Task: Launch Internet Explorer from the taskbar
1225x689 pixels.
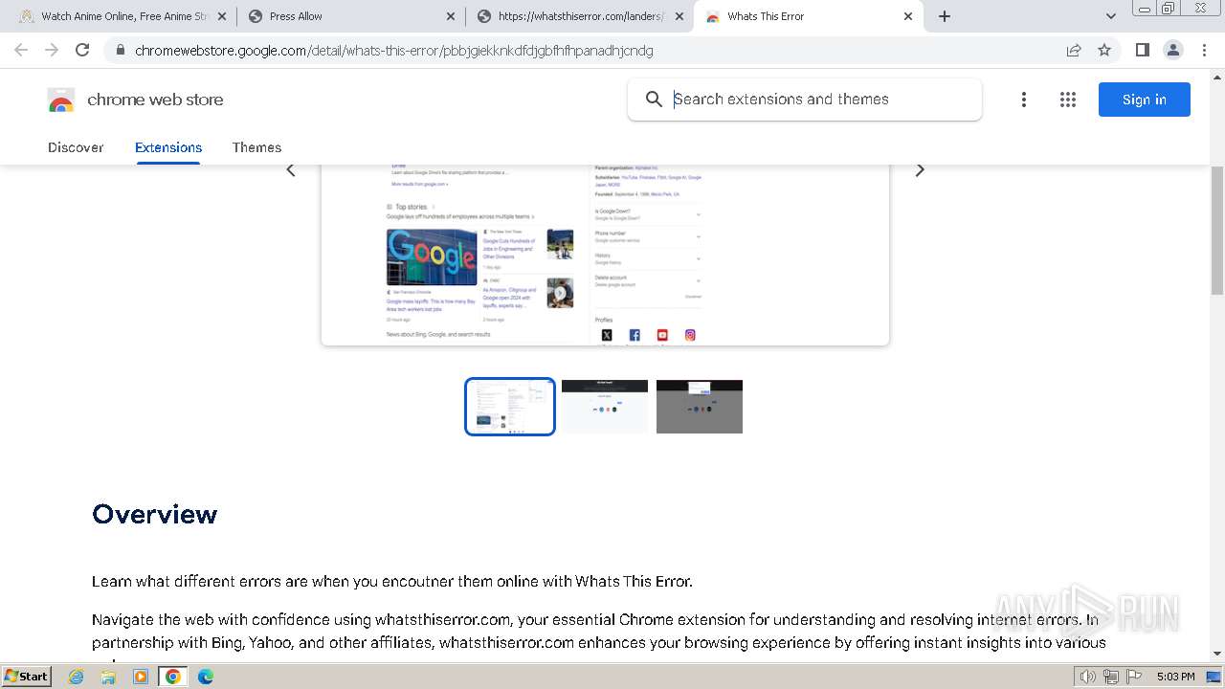Action: 77,677
